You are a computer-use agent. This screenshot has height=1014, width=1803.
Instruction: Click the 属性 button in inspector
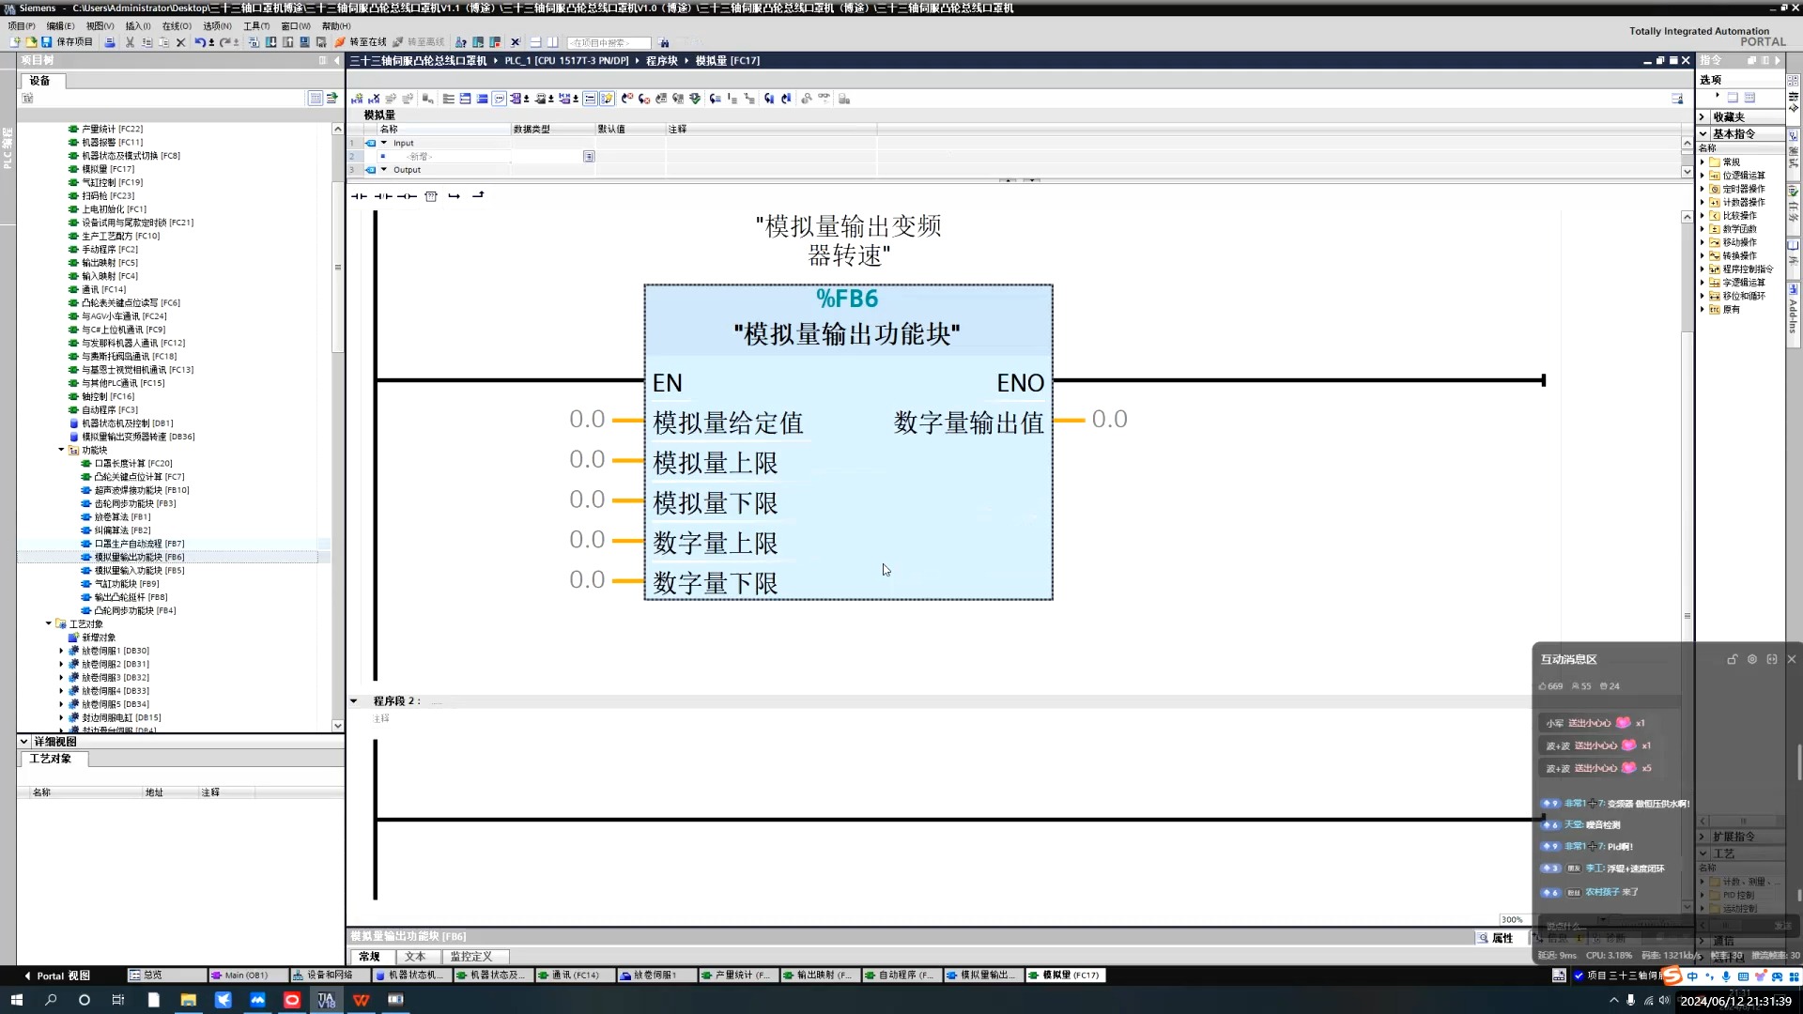pyautogui.click(x=1496, y=938)
